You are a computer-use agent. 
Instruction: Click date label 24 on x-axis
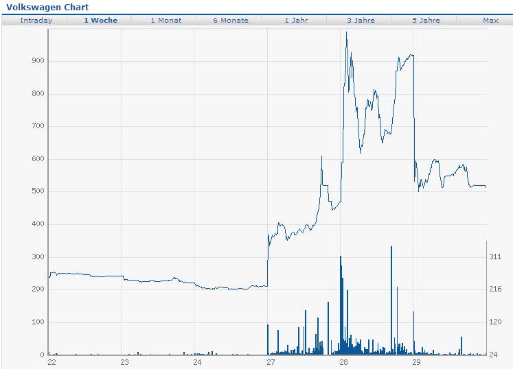[x=197, y=362]
